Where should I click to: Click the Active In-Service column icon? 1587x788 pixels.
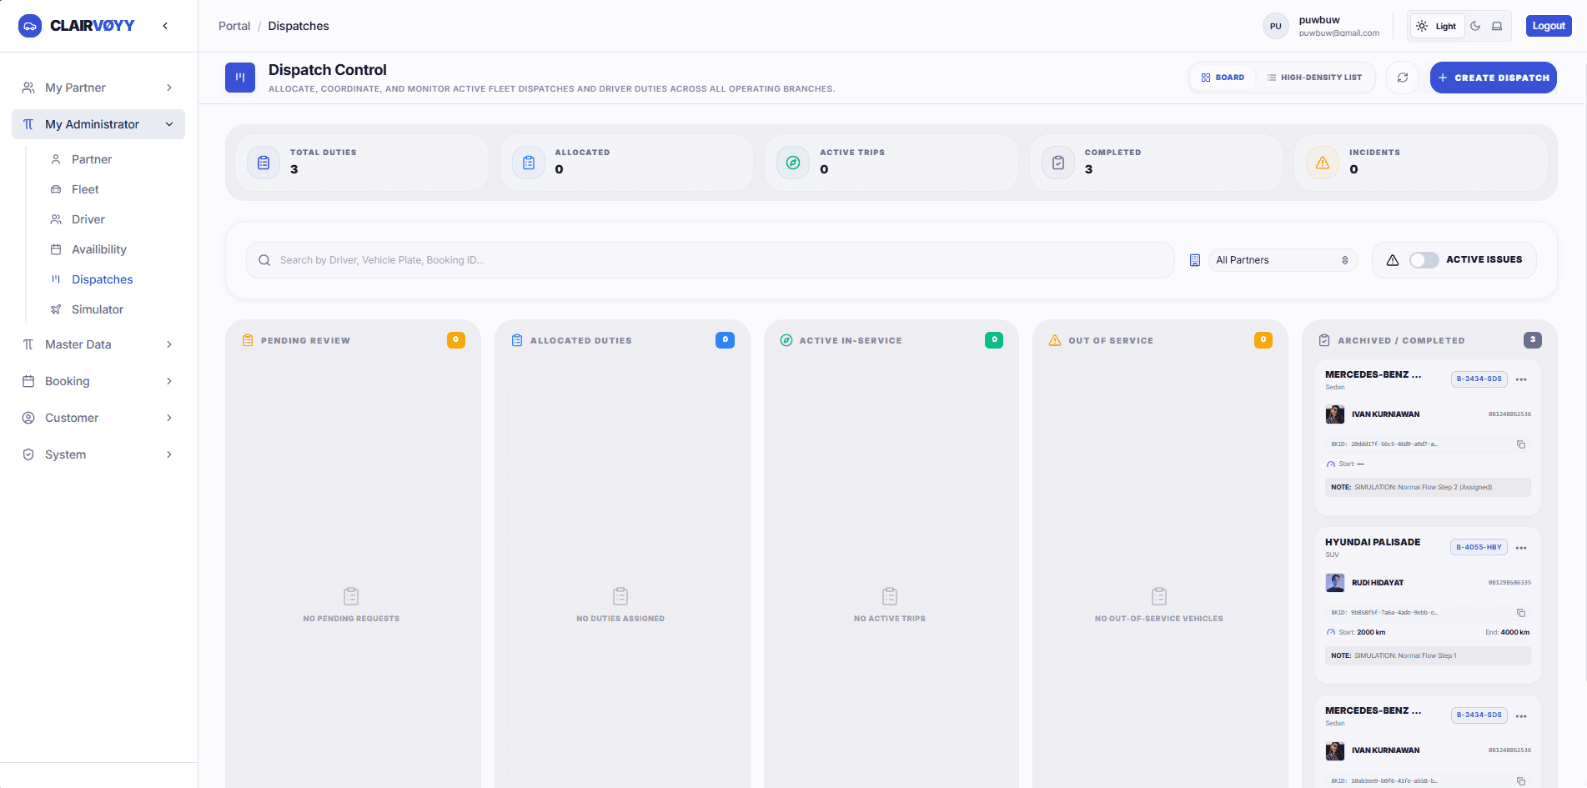[786, 340]
